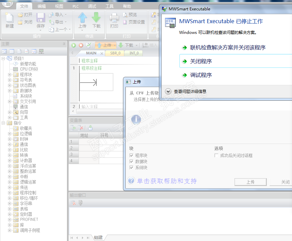Click the compile check icon in editor toolbar
Image resolution: width=292 pixels, height=241 pixels.
(88, 45)
